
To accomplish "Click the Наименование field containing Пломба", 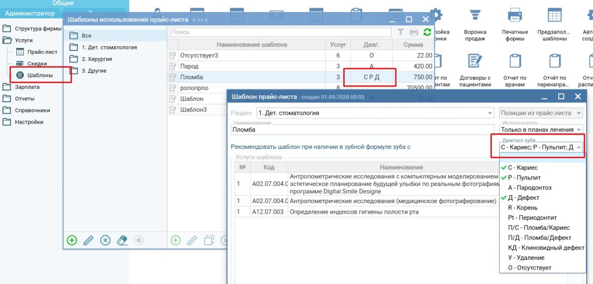I will pyautogui.click(x=359, y=130).
